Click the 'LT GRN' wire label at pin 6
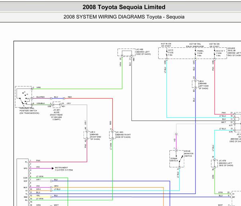Viewport: 241px width, 206px height. pyautogui.click(x=40, y=177)
